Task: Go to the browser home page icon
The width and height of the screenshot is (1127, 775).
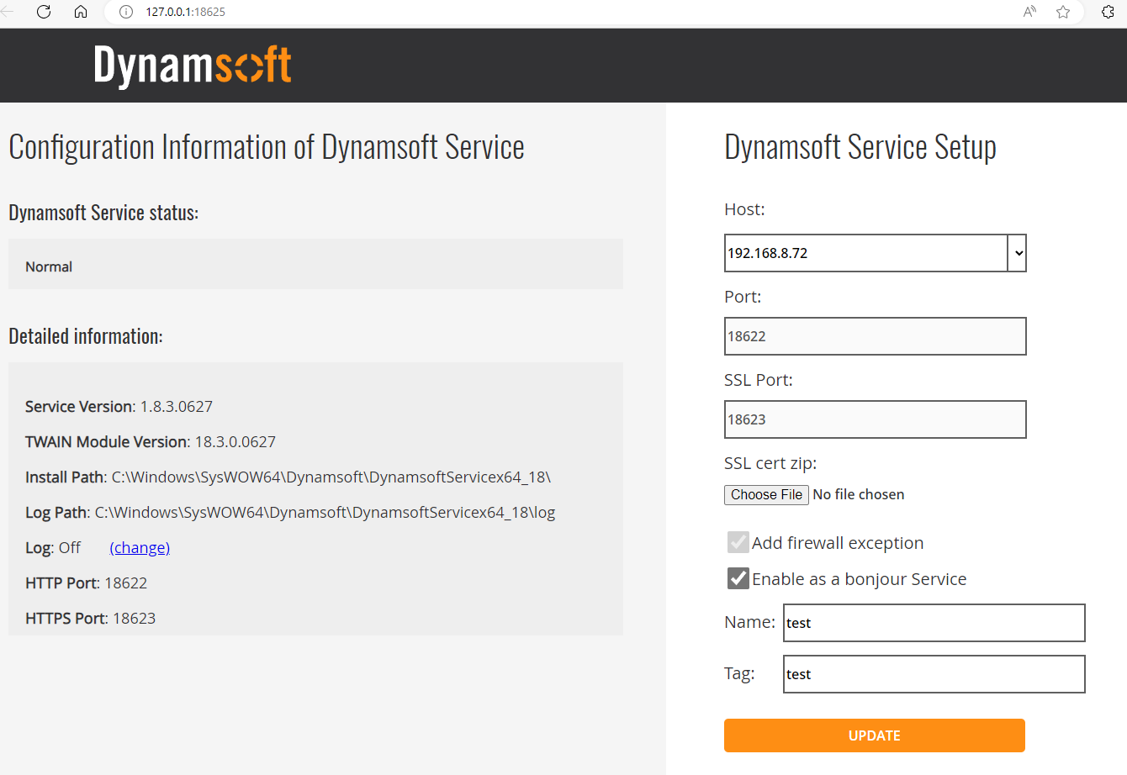Action: (x=81, y=12)
